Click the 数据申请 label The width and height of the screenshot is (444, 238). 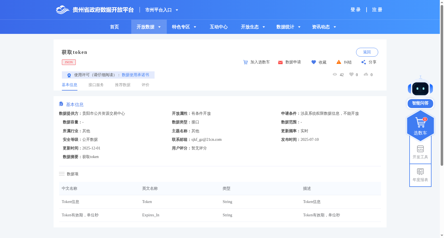293,62
